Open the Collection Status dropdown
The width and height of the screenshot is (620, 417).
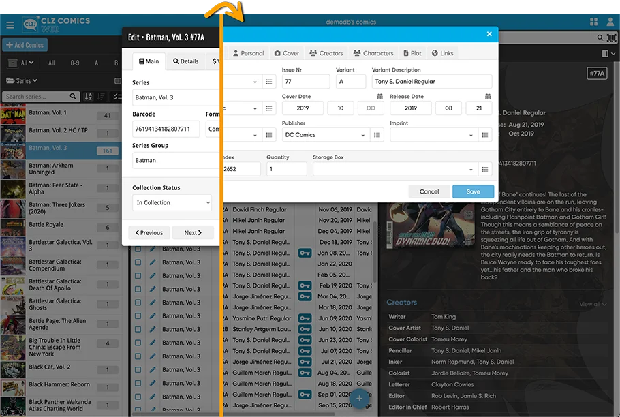172,203
